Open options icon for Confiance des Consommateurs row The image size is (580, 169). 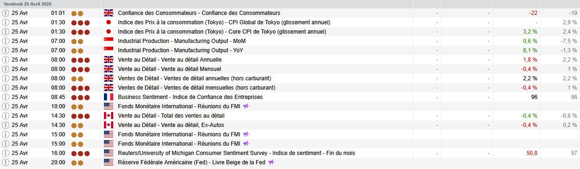click(x=6, y=13)
